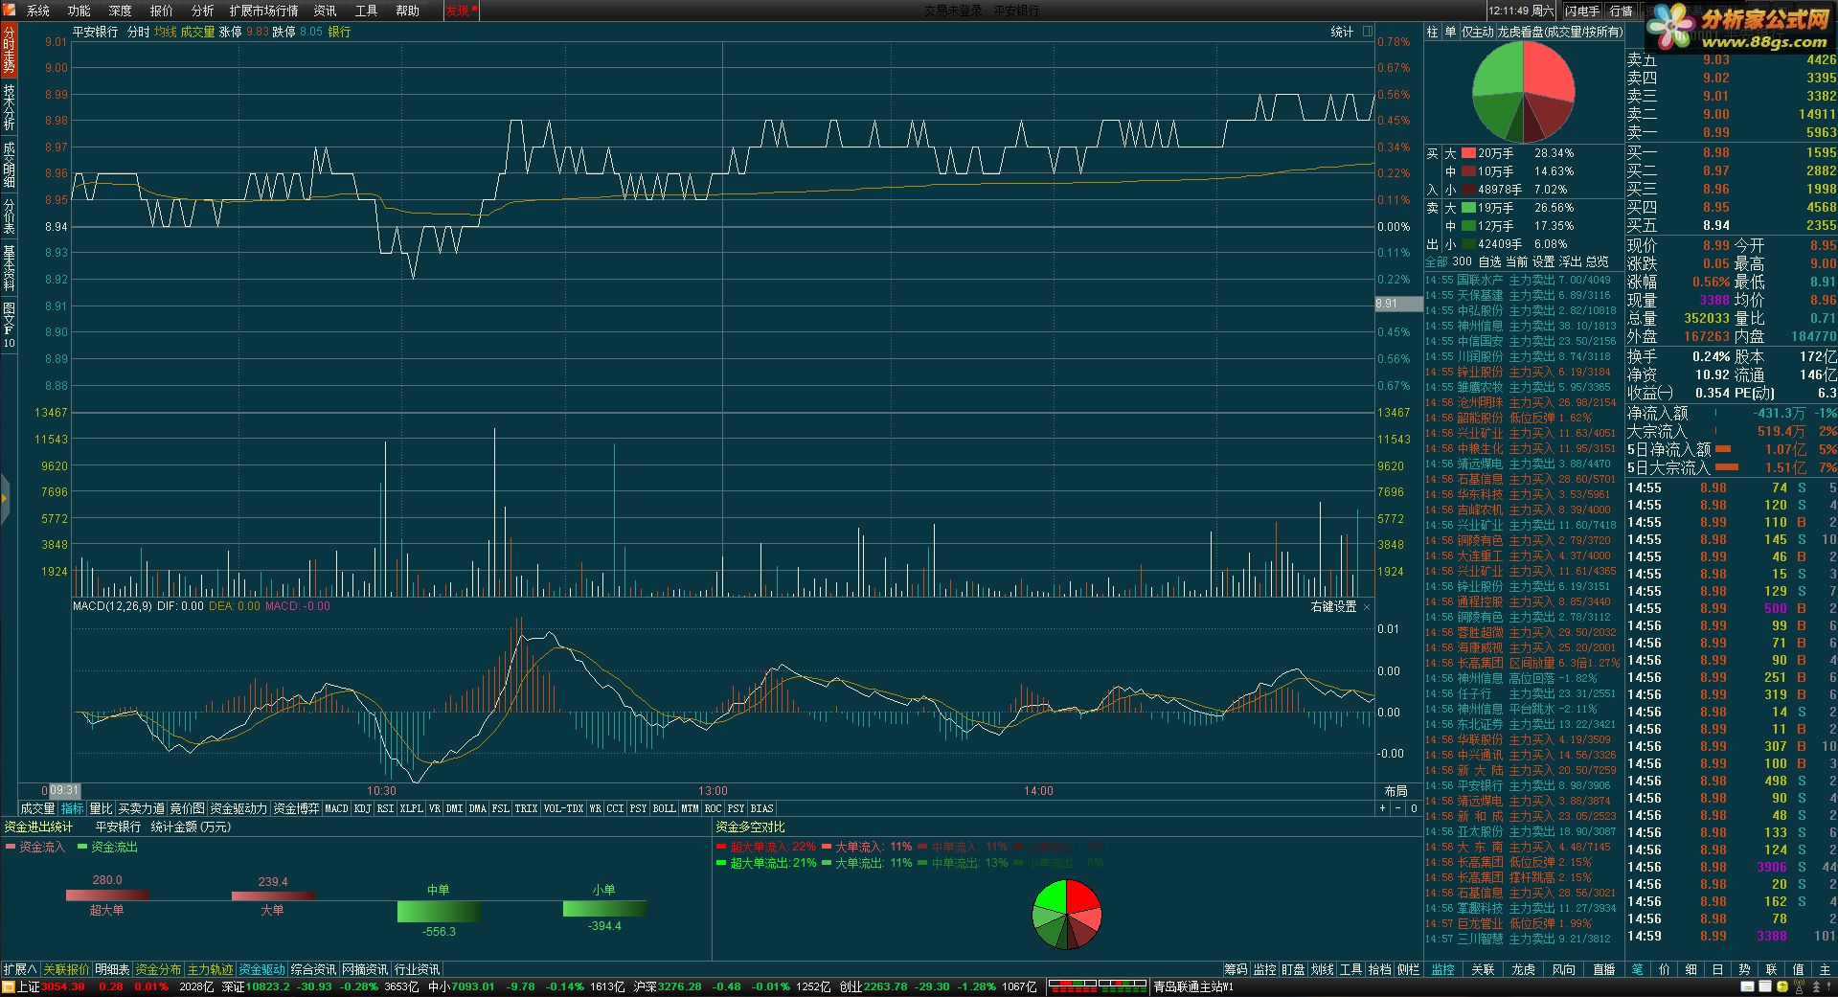Select the 当前 filter in monitor list
This screenshot has height=997, width=1838.
coord(1516,261)
